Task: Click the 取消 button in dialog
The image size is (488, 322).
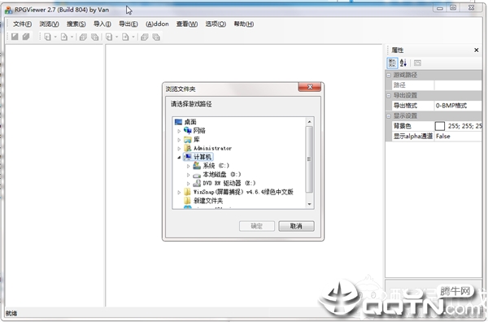Action: [x=296, y=226]
